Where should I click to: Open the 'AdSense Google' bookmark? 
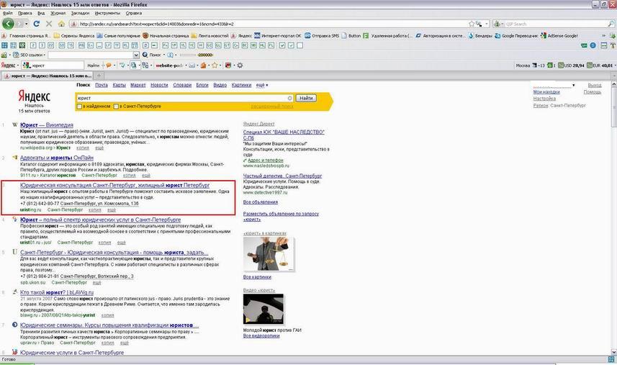[559, 36]
